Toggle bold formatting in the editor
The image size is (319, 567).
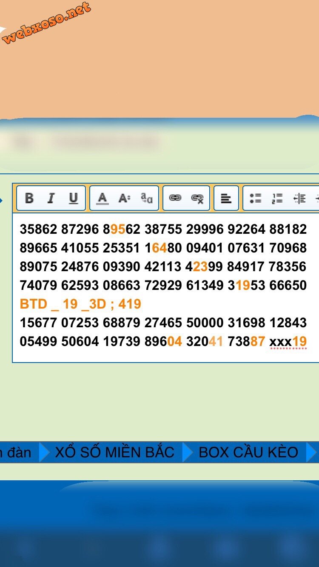[x=29, y=198]
